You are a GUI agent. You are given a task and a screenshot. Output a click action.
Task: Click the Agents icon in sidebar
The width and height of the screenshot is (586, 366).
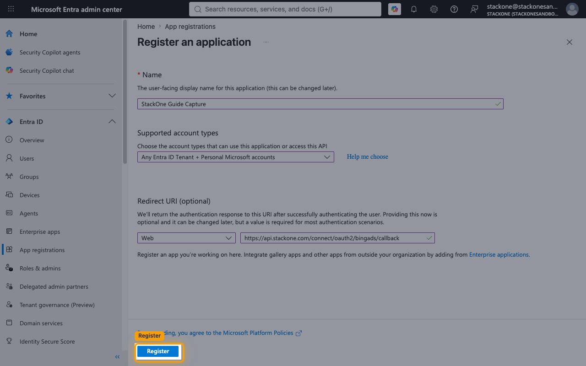point(9,213)
